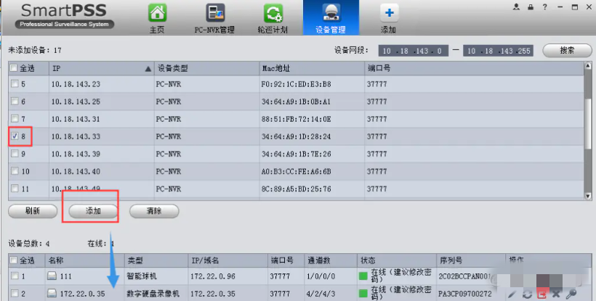Click green online status of 172.22.0.35
This screenshot has width=596, height=301.
[x=363, y=294]
